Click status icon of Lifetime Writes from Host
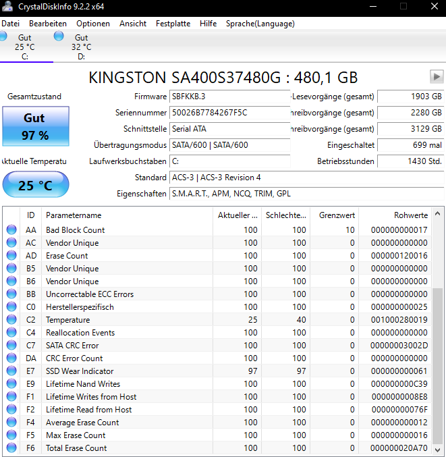The width and height of the screenshot is (446, 457). click(x=11, y=396)
